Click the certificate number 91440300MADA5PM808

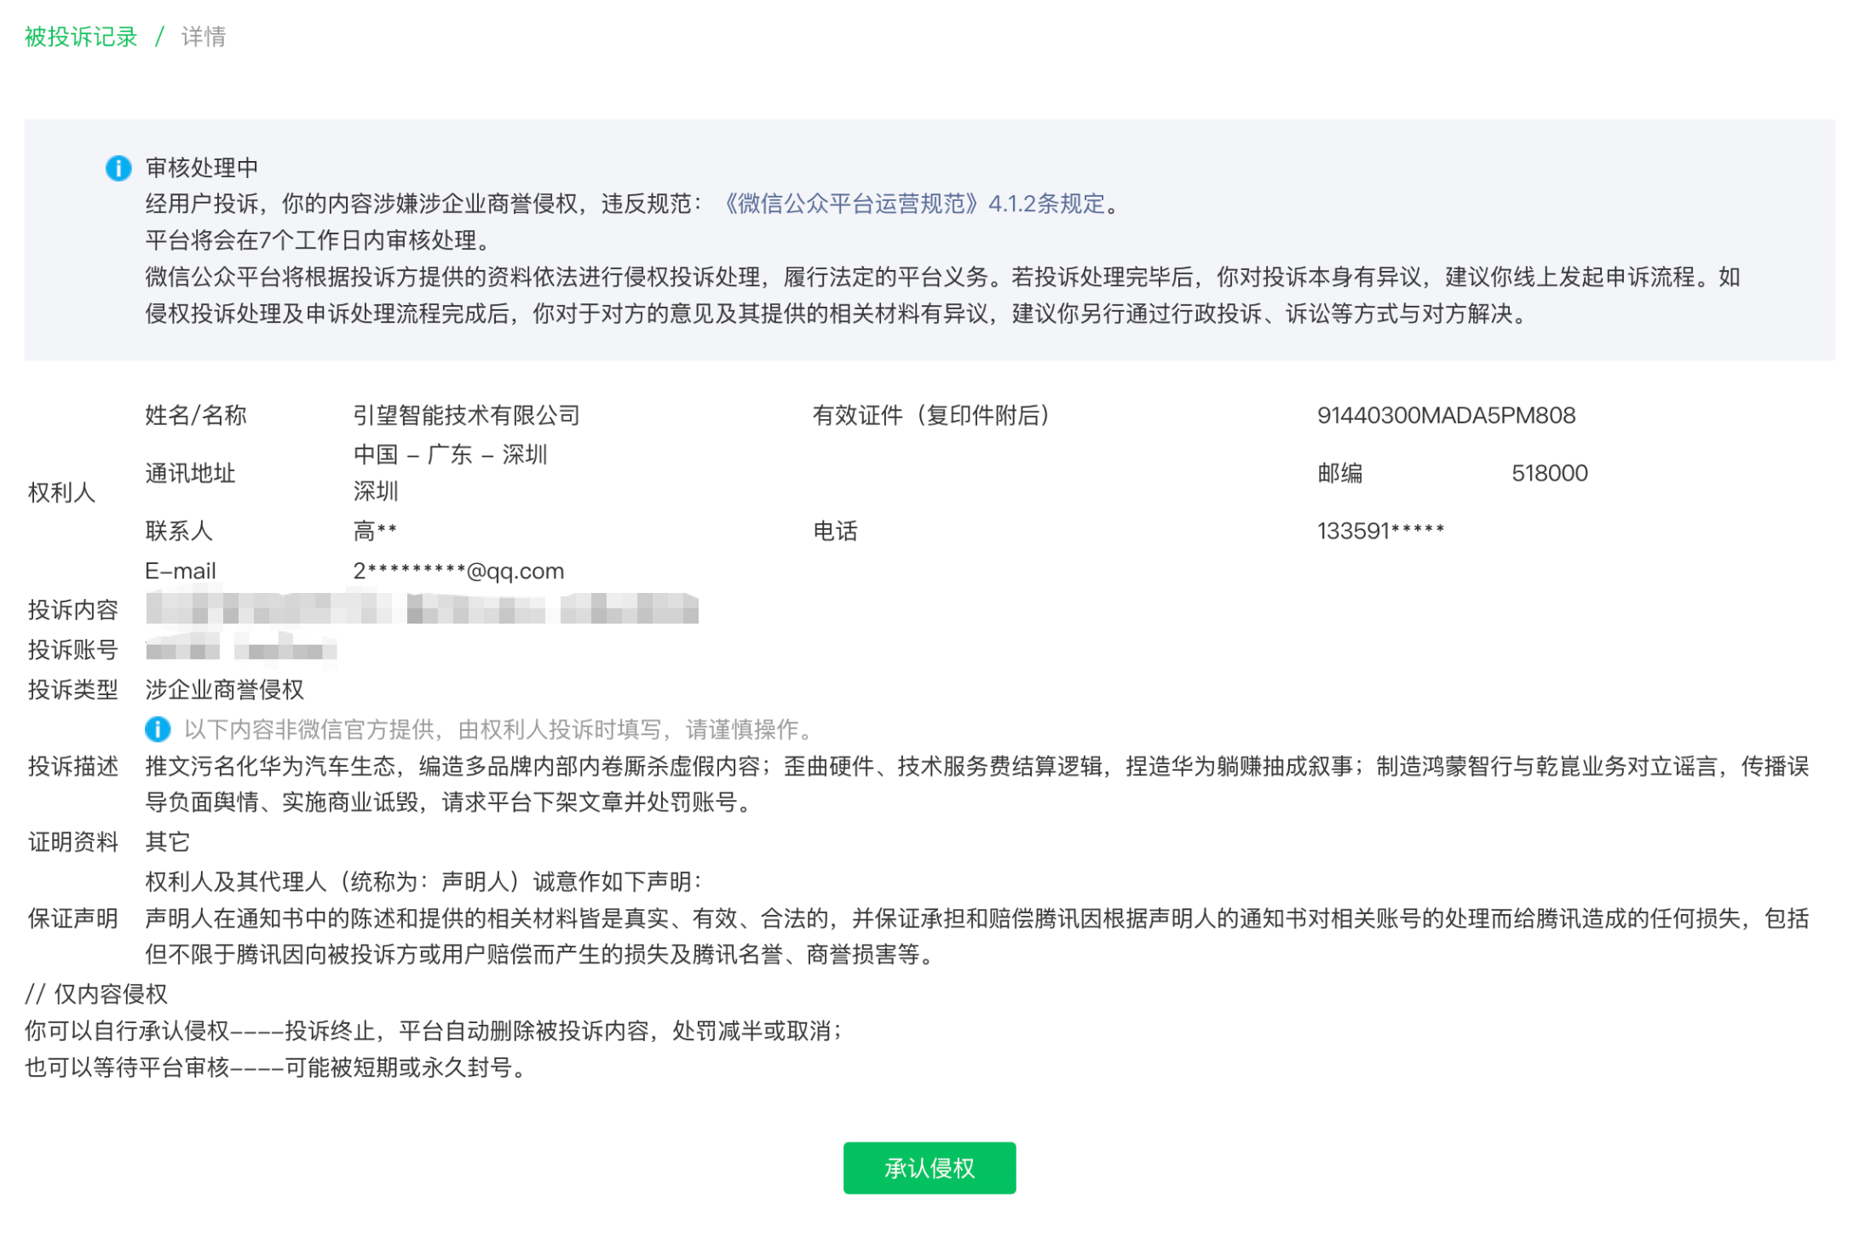(x=1447, y=416)
